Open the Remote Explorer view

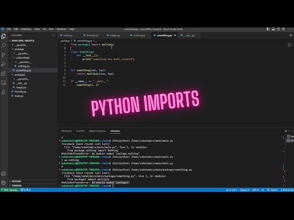pyautogui.click(x=4, y=82)
